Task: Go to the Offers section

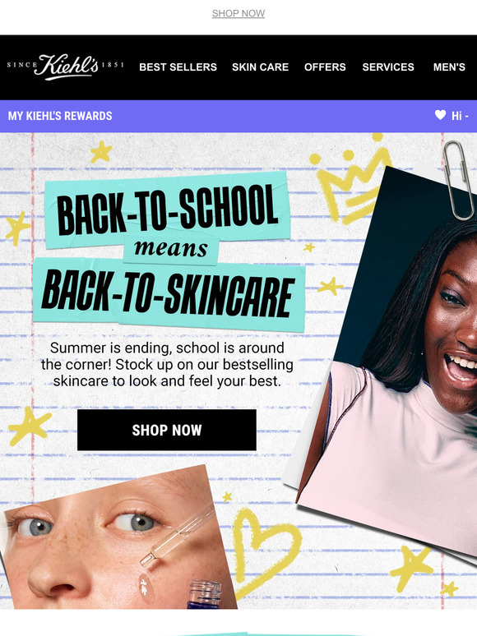Action: coord(325,67)
